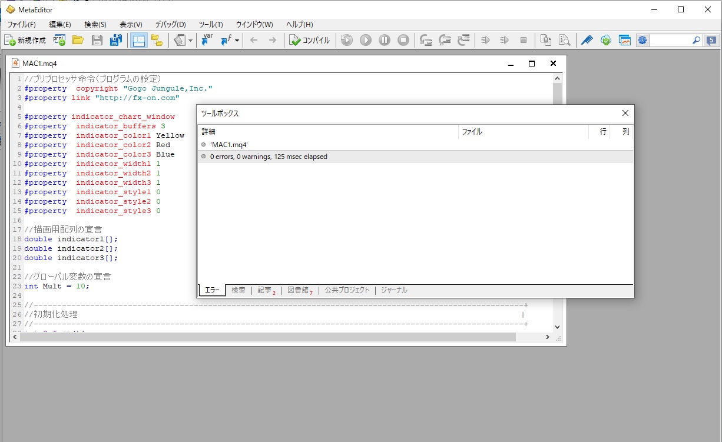Expand the bookmarks dropdown arrow
The image size is (722, 442).
(x=190, y=41)
